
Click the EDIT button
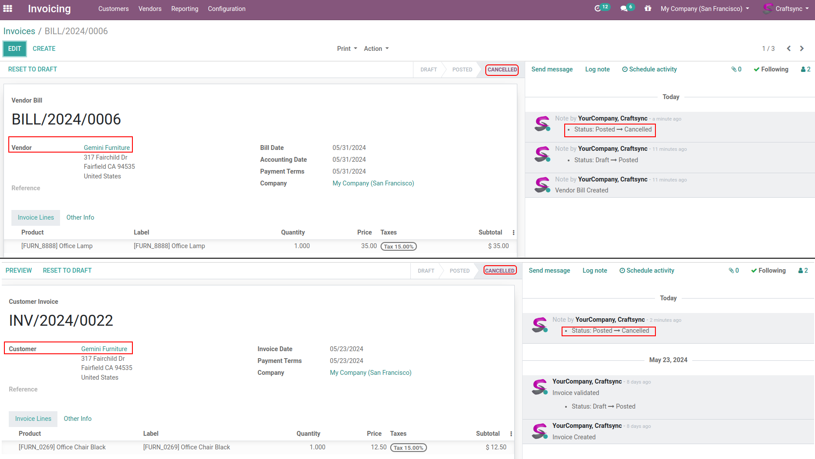[x=14, y=49]
